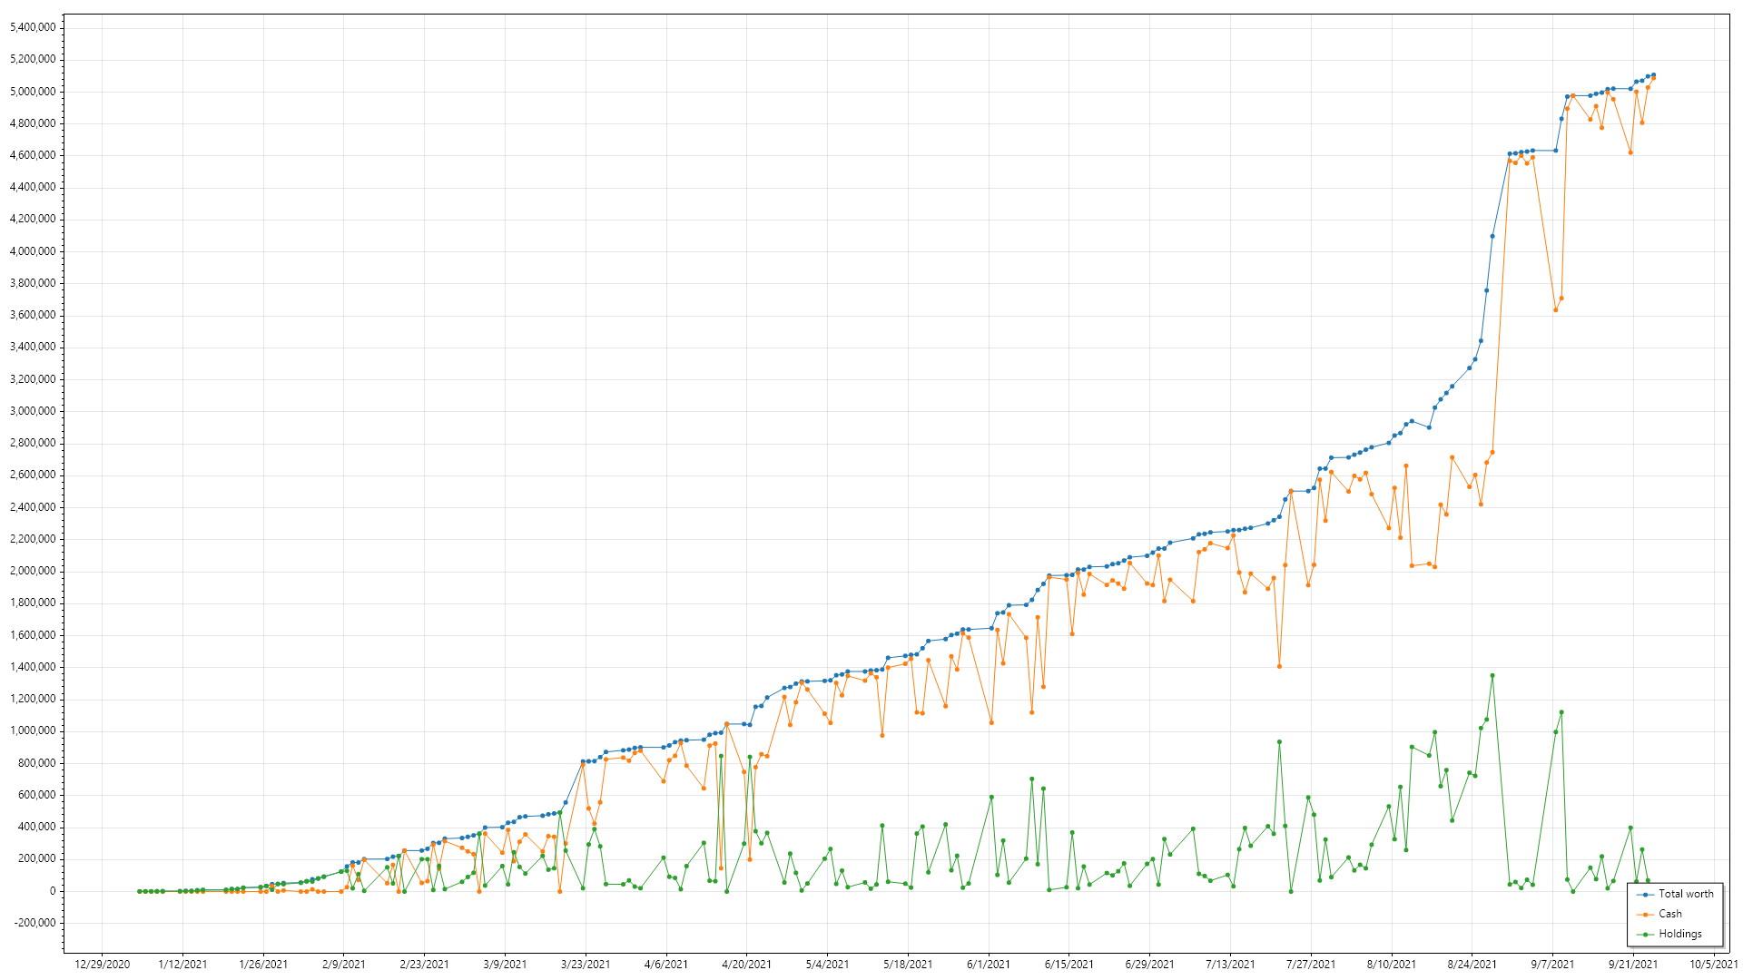
Task: Click the 2,000,000 y-axis label
Action: click(x=33, y=571)
